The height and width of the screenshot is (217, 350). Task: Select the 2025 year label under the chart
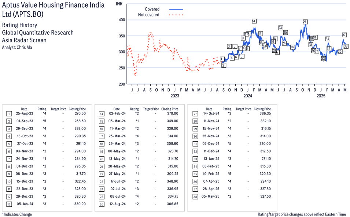coord(321,96)
